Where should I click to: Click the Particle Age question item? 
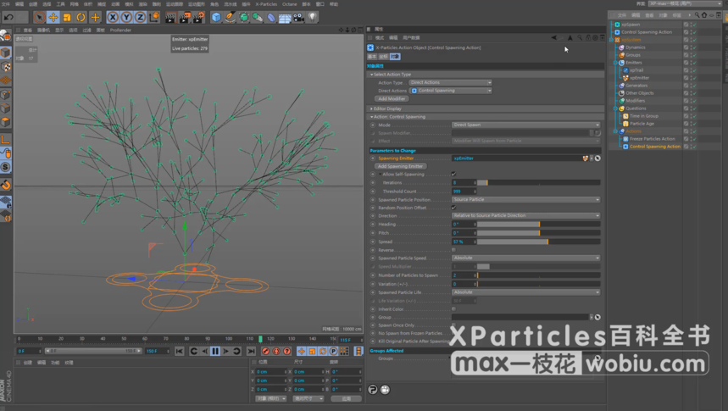(642, 124)
